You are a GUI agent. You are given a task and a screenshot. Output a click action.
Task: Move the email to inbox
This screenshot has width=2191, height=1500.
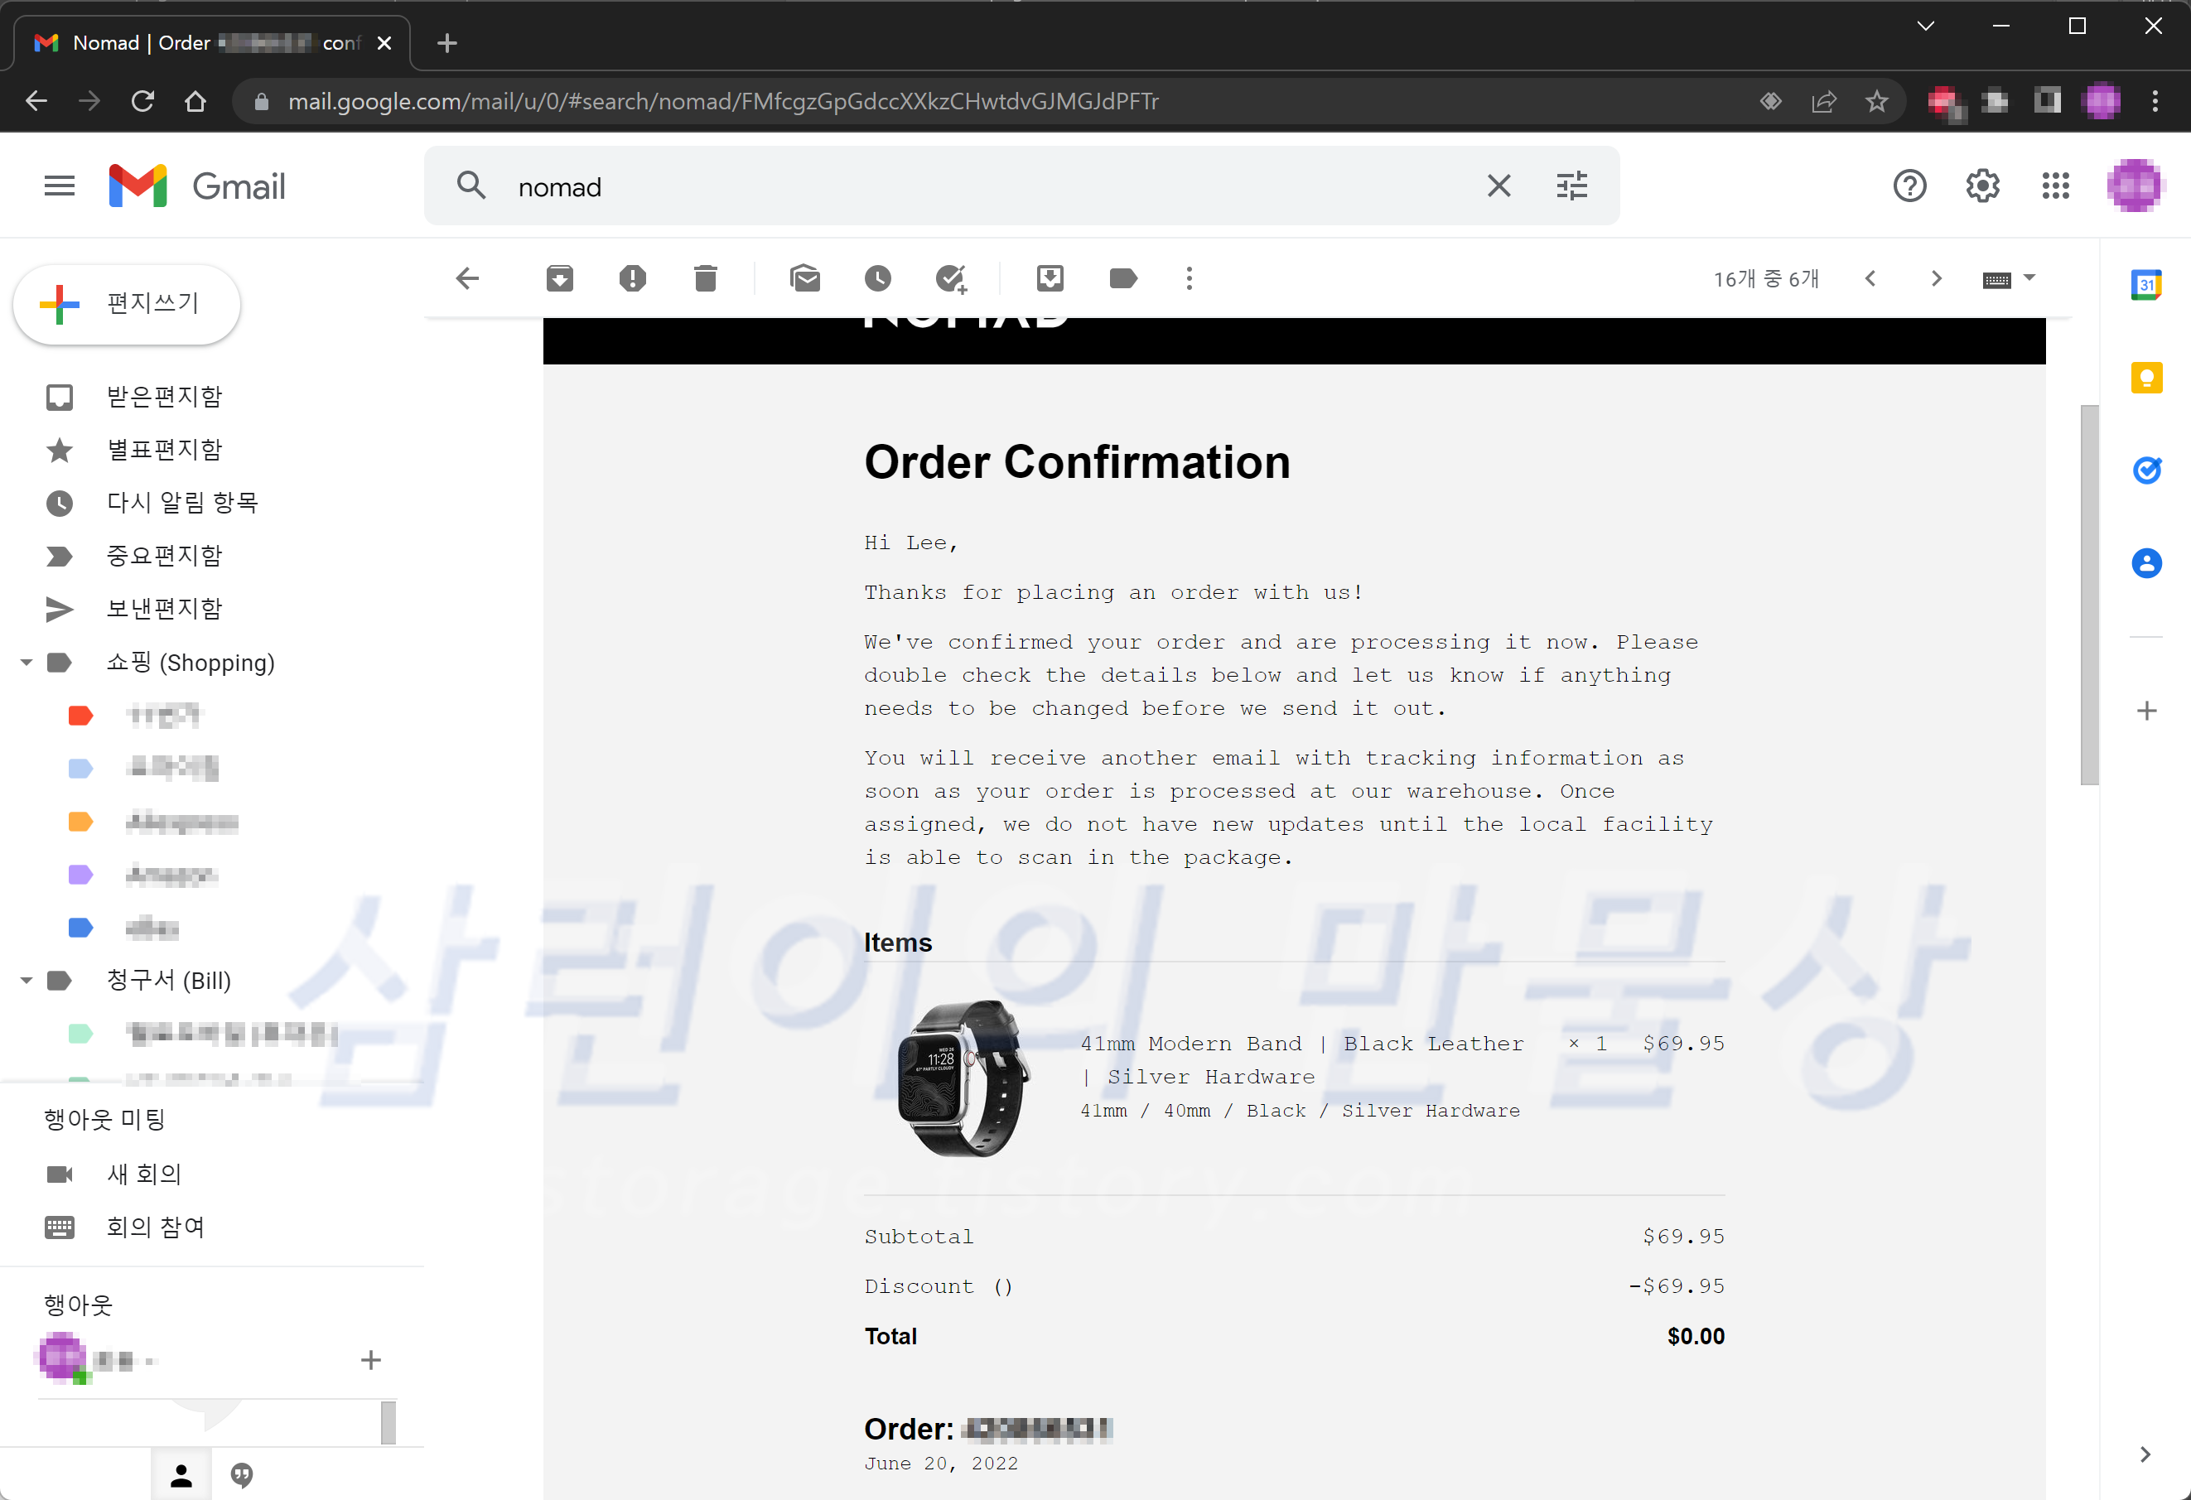[1050, 278]
